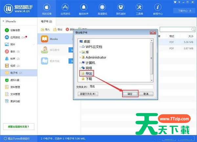Open the 刷机越狱 flash and jailbreak section
Viewport: 197px width, 142px height.
(x=121, y=9)
